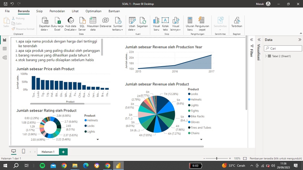Open the Pemodelan ribbon tab
Screen dimensions: 303x170
[57, 11]
